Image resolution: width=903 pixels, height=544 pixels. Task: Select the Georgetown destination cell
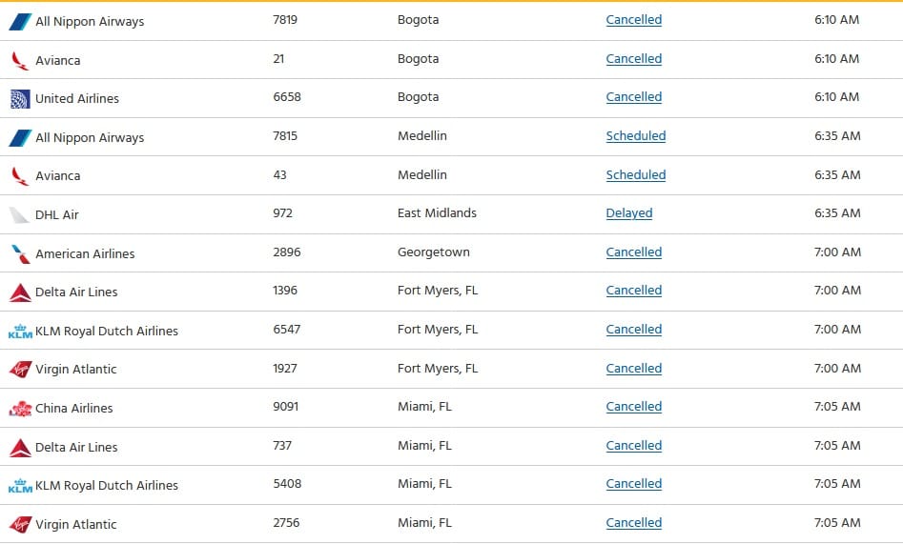coord(434,252)
